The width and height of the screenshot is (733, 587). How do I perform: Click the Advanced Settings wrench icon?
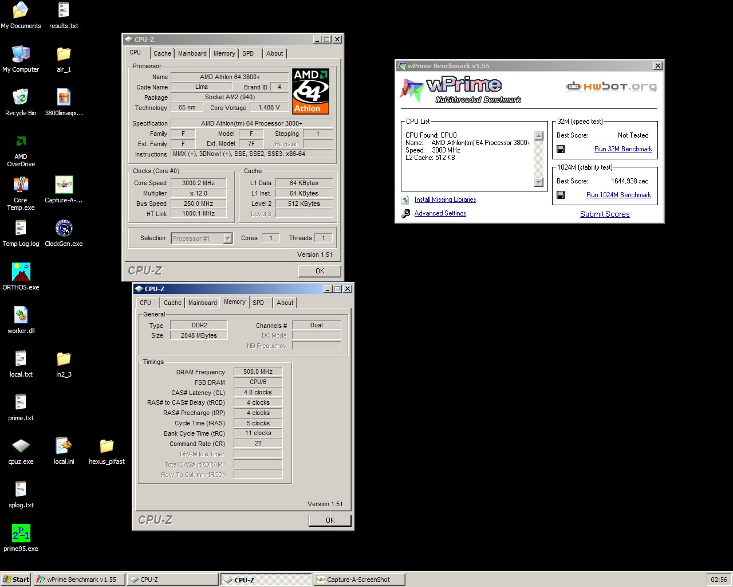coord(405,213)
